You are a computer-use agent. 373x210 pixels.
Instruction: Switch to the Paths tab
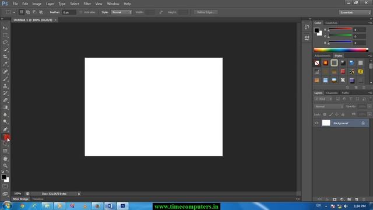click(345, 93)
